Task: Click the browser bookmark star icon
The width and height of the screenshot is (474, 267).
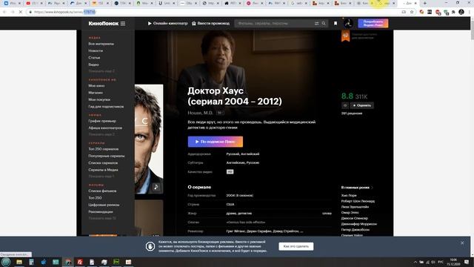Action: point(412,12)
